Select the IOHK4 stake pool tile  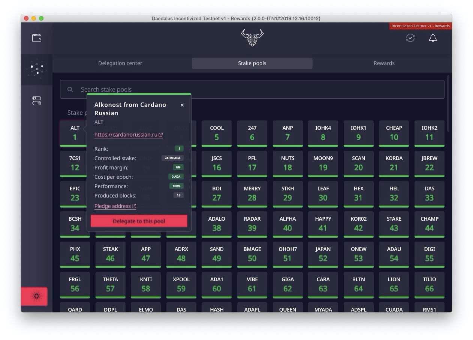(323, 134)
